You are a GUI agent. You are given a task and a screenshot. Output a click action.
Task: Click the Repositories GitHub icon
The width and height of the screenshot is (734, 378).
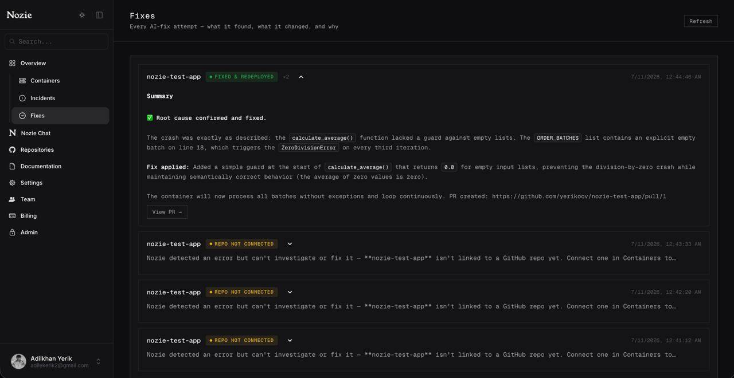(x=12, y=149)
